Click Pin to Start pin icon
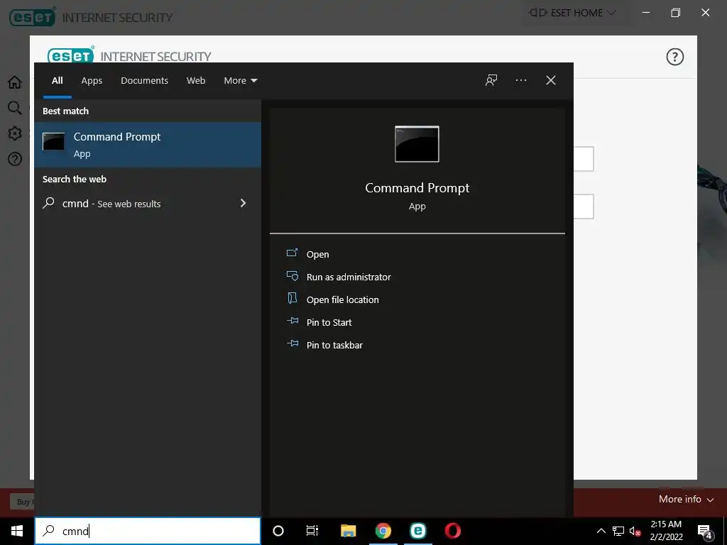The height and width of the screenshot is (545, 727). click(x=292, y=321)
